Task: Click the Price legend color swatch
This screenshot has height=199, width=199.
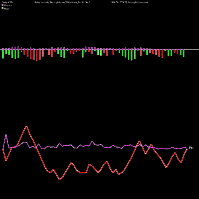Action: (x=2, y=8)
